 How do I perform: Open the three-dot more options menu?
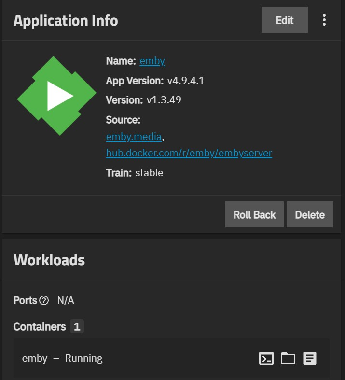click(x=324, y=20)
